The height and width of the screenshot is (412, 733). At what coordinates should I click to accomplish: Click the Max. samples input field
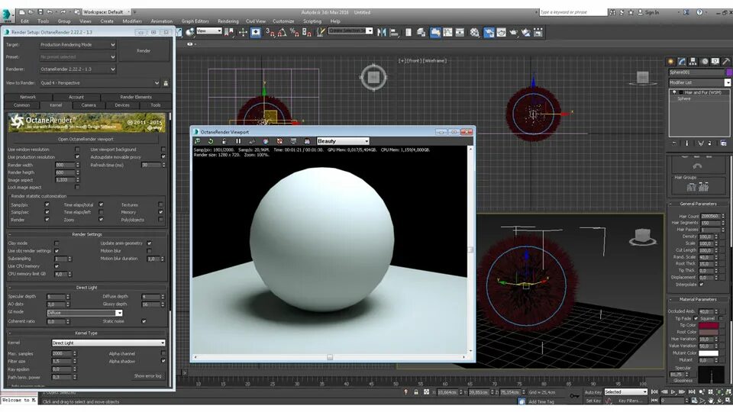pyautogui.click(x=62, y=353)
